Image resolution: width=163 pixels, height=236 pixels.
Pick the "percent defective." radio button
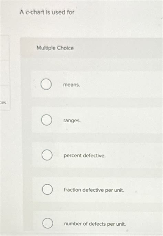click(x=47, y=155)
